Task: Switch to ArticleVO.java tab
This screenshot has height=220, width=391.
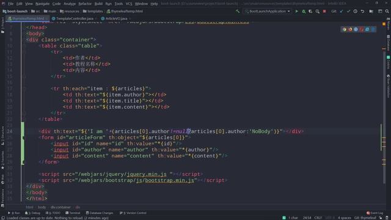Action: pos(116,18)
